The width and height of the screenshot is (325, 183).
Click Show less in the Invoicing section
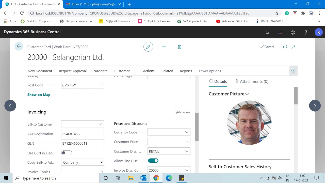tap(184, 112)
